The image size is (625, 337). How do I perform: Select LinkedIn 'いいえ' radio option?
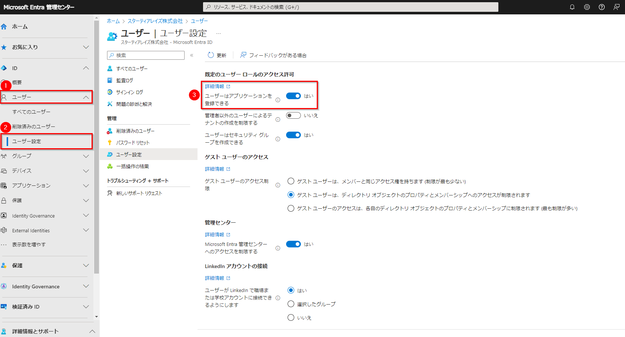coord(291,317)
